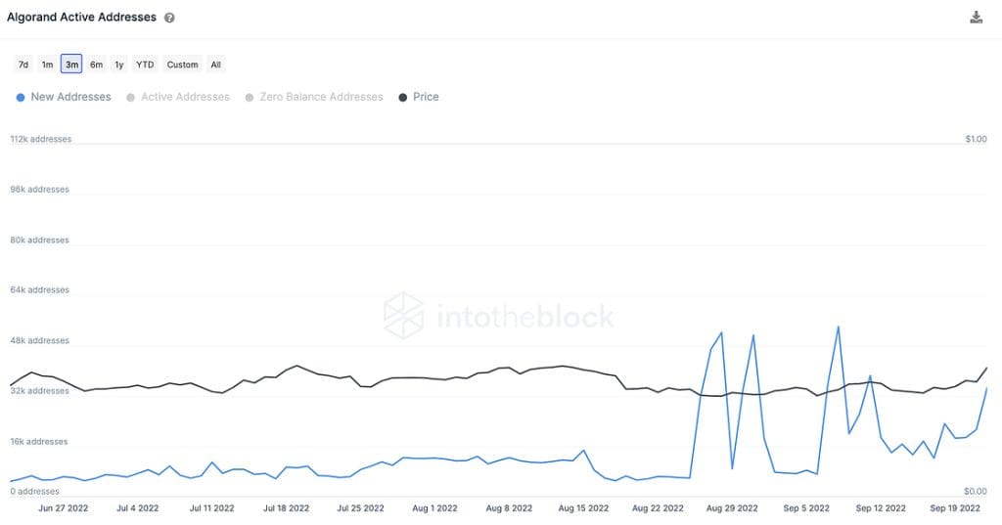This screenshot has width=1002, height=525.
Task: Enable the Zero Balance Addresses series
Action: pos(321,97)
